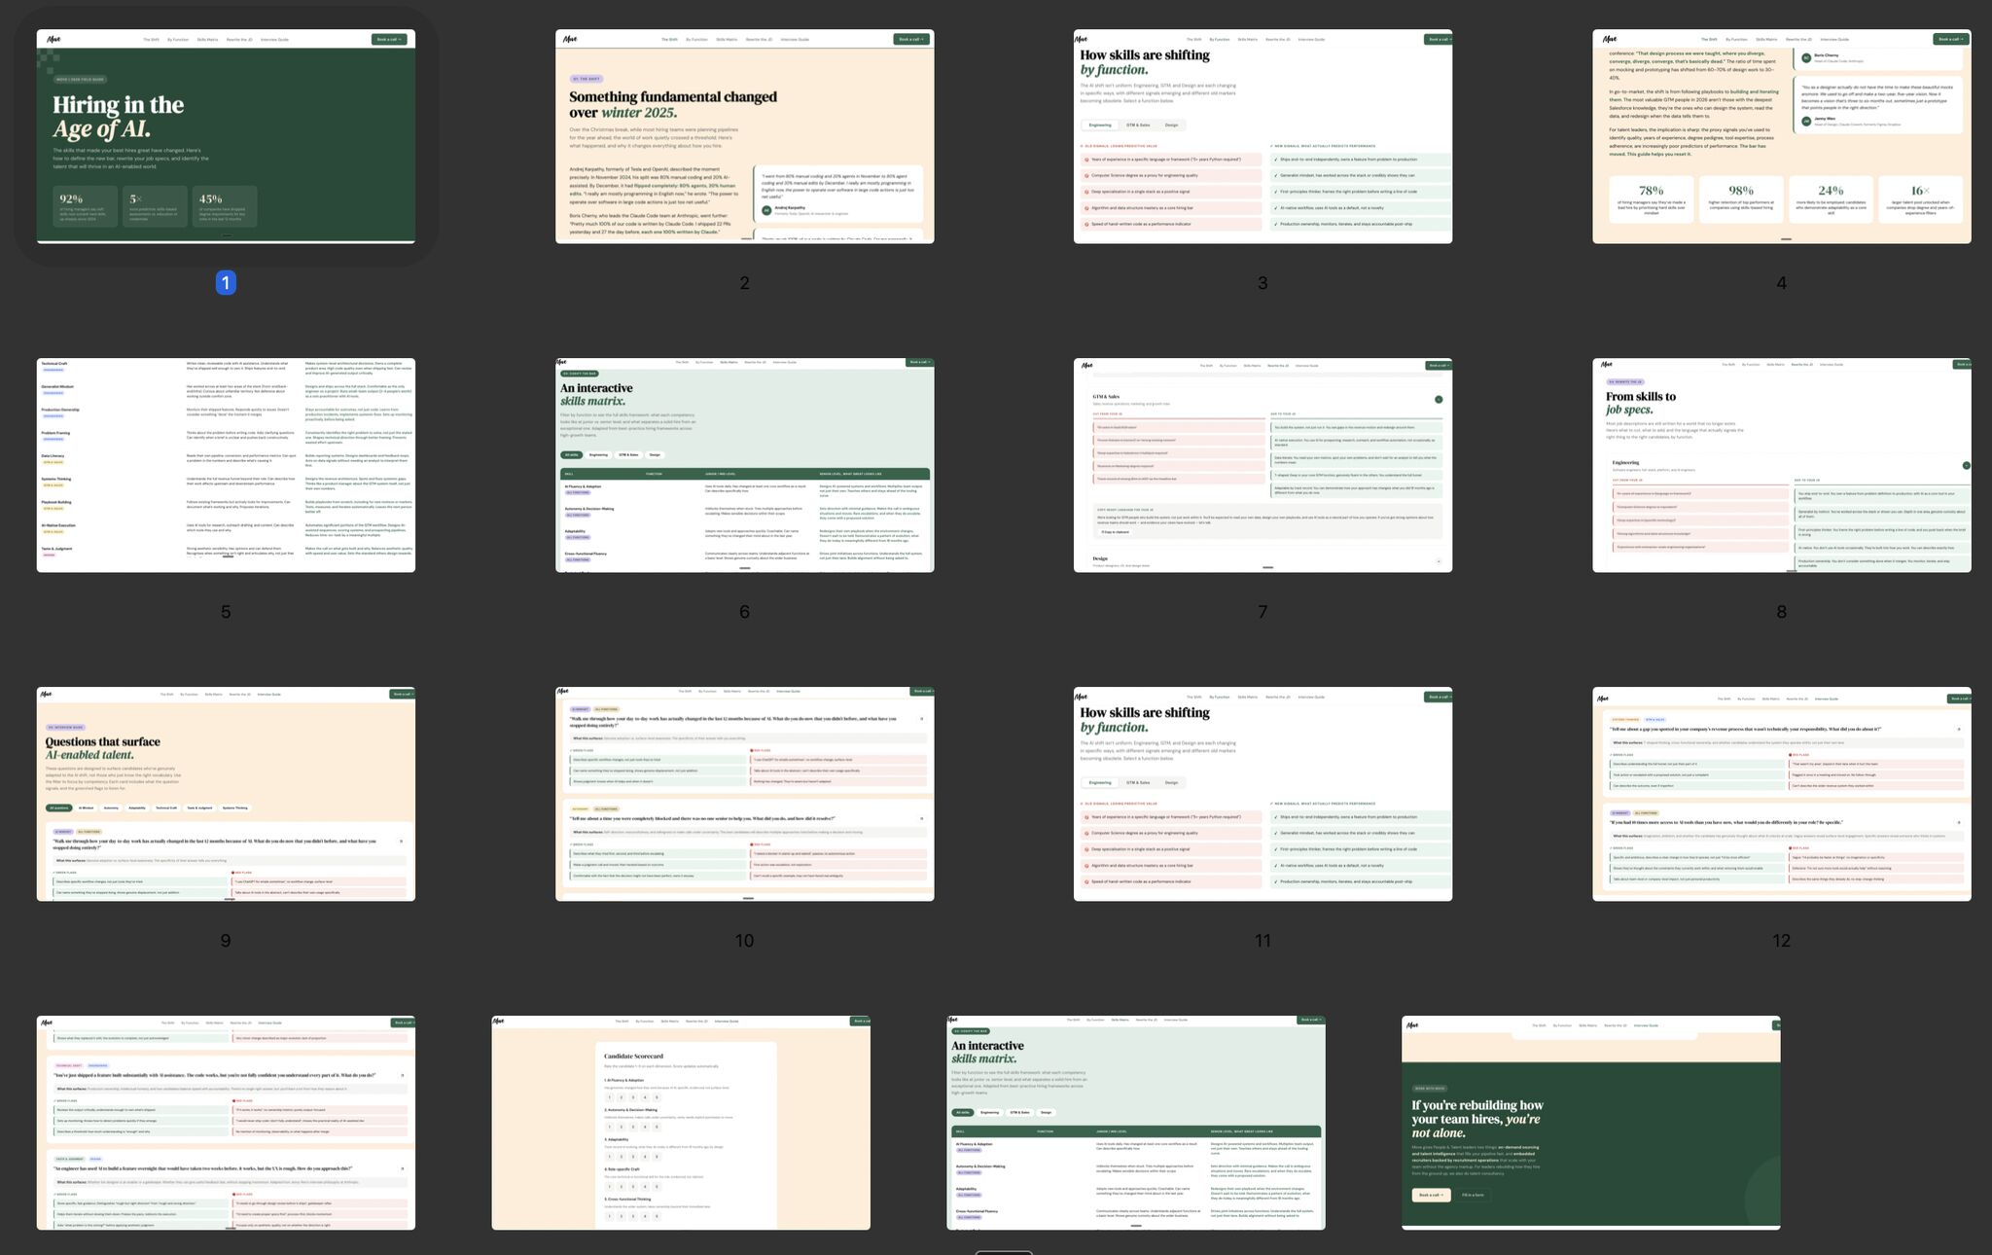Click the slide number 12 label
Image resolution: width=1992 pixels, height=1255 pixels.
[x=1781, y=941]
